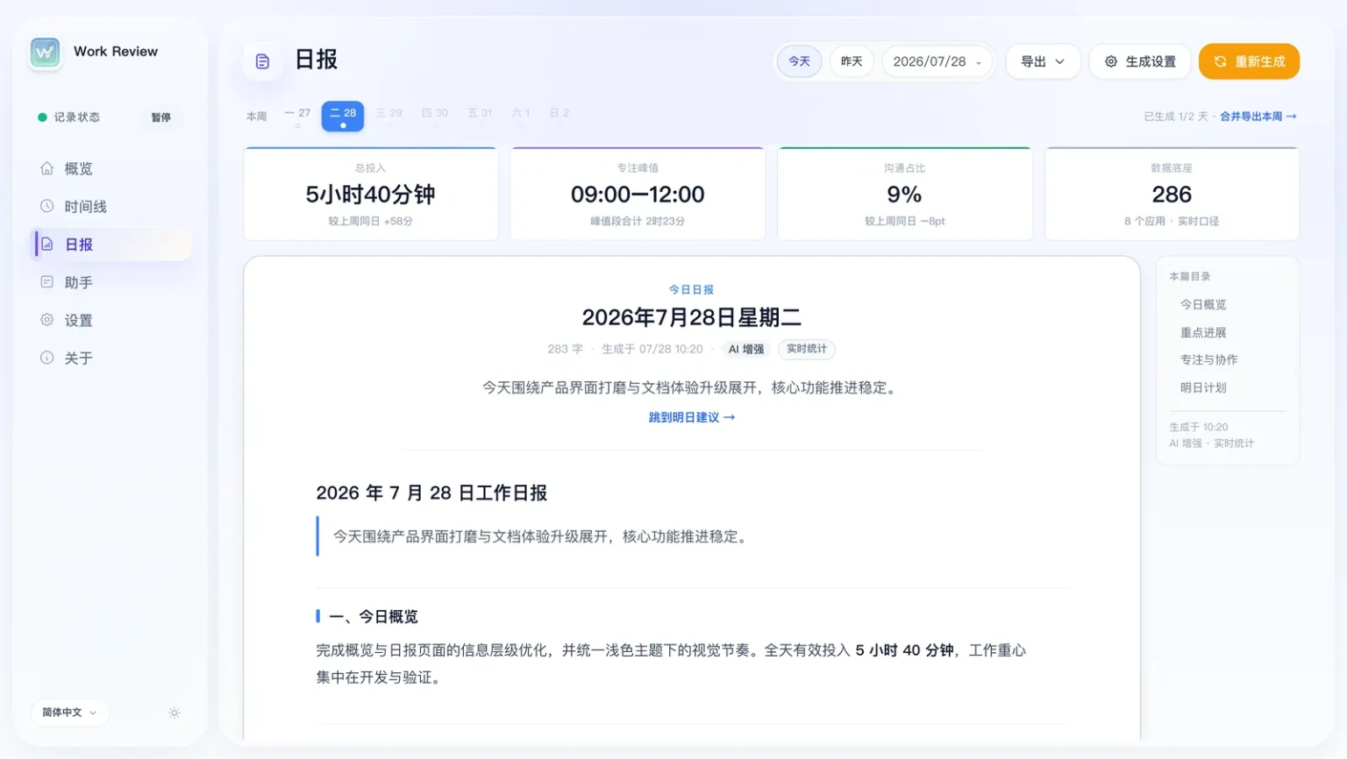Click the 一、今日概览 section heading
Image resolution: width=1347 pixels, height=759 pixels.
click(373, 617)
